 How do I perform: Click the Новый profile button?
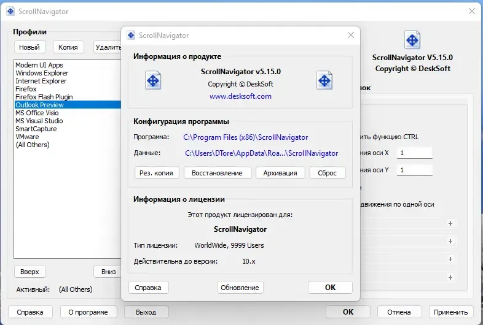coord(29,47)
